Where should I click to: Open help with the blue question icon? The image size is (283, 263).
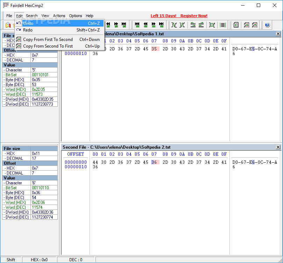coord(267,25)
